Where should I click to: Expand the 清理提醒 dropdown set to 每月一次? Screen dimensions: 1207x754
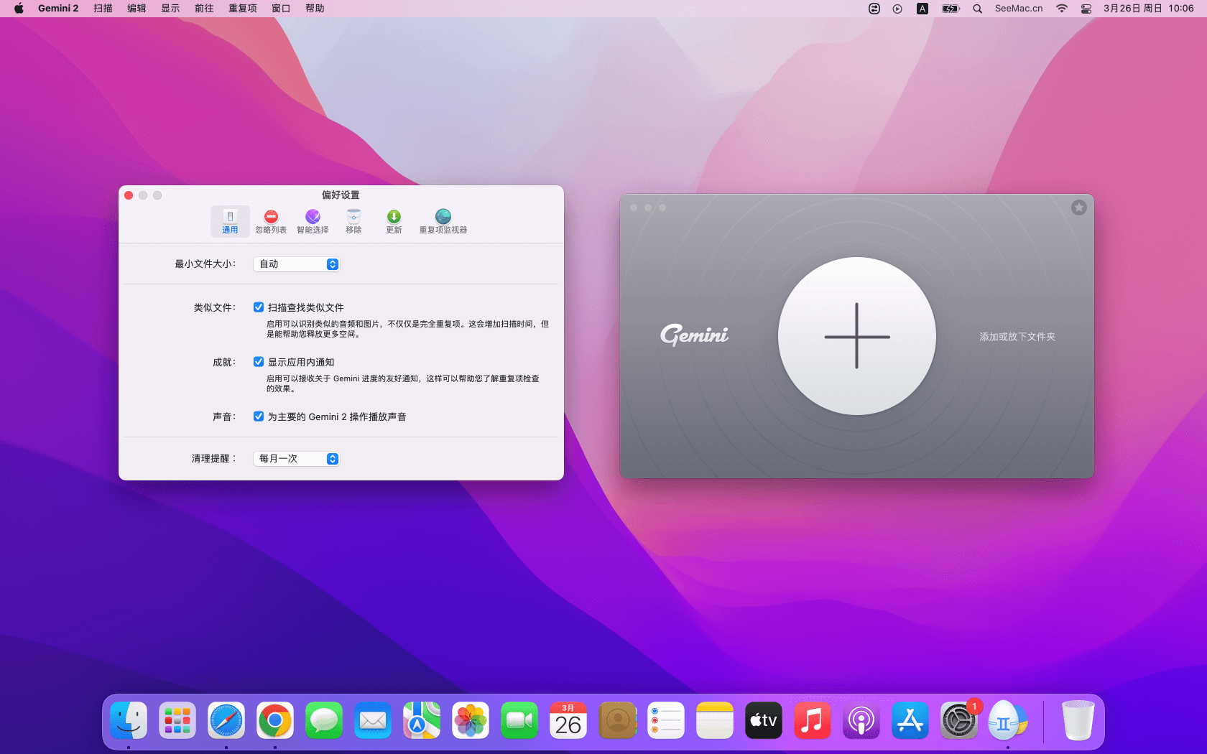coord(296,459)
